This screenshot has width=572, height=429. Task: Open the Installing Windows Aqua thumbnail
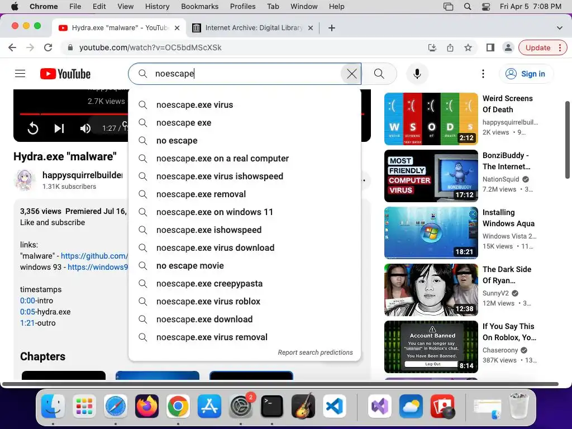pos(431,233)
